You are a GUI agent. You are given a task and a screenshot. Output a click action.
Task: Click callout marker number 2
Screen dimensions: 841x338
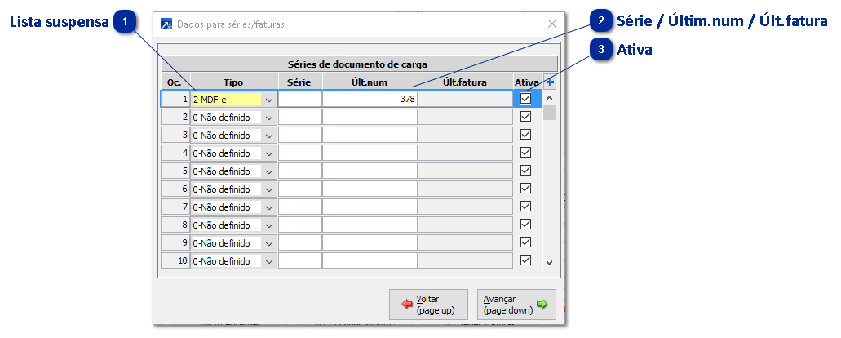(x=602, y=22)
